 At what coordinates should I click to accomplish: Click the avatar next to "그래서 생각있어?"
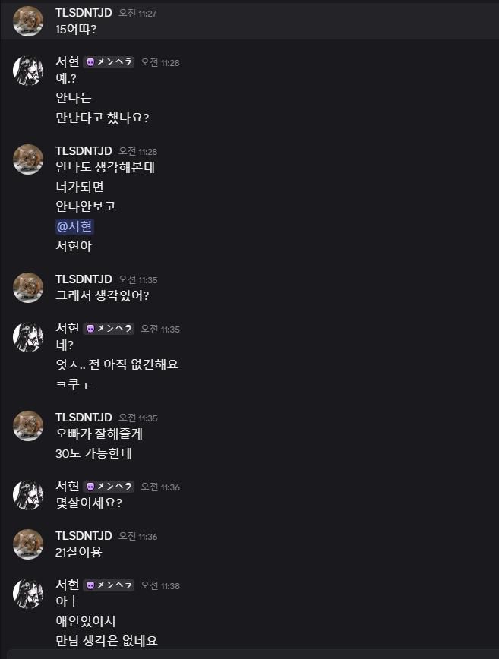tap(28, 288)
